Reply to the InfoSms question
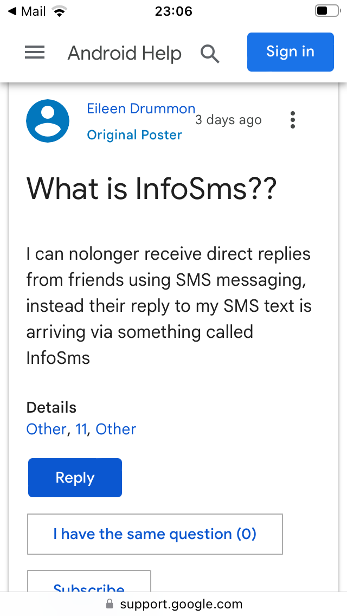347x616 pixels. pyautogui.click(x=75, y=477)
